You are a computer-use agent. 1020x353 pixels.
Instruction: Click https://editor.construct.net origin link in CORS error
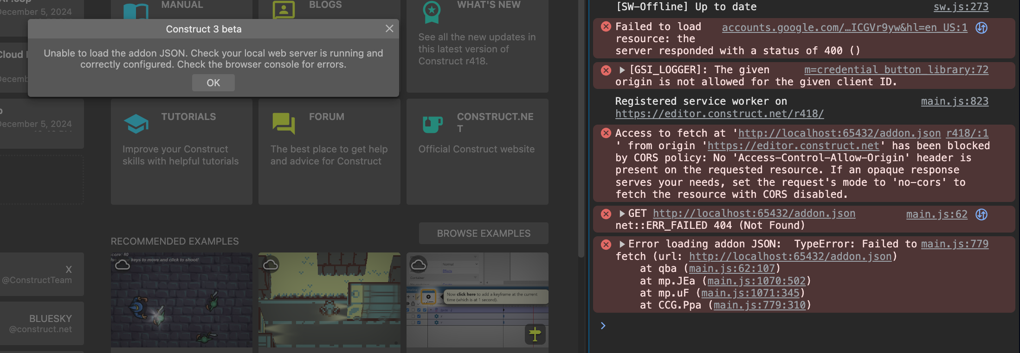[794, 145]
